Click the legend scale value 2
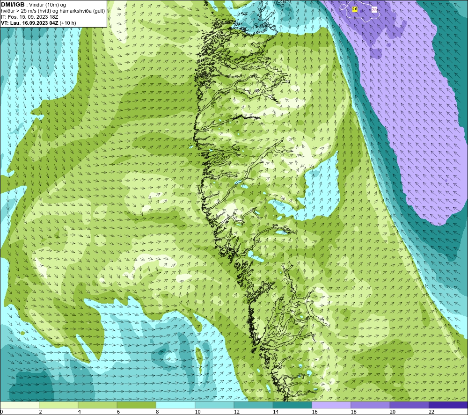Screen dimensions: 468x415 (x=40, y=412)
